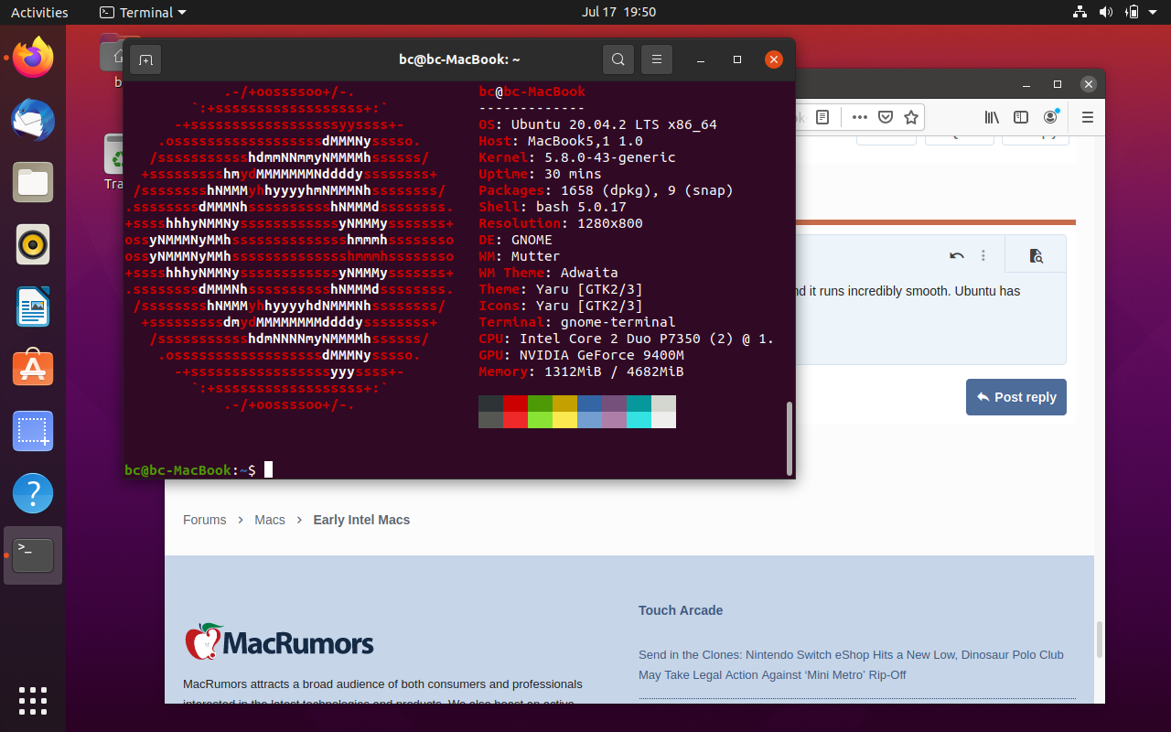
Task: Click the 'OS: Ubuntu 20.04.2 LTS x86_64' line
Action: pos(598,124)
